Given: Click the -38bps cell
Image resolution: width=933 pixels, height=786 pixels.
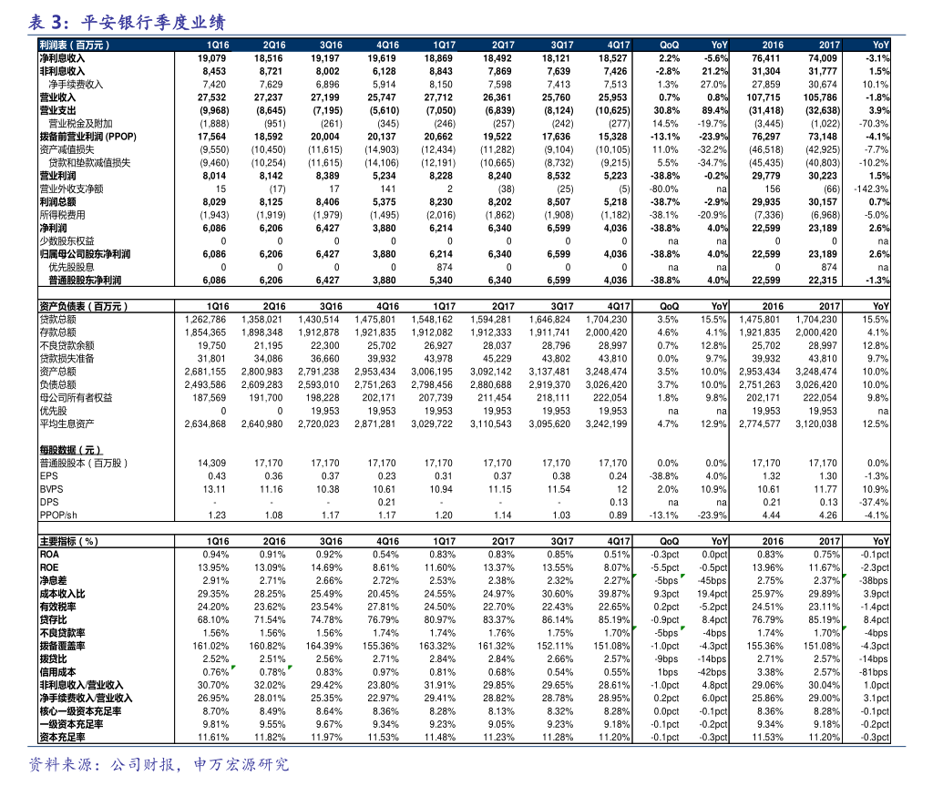Looking at the screenshot, I should (866, 580).
